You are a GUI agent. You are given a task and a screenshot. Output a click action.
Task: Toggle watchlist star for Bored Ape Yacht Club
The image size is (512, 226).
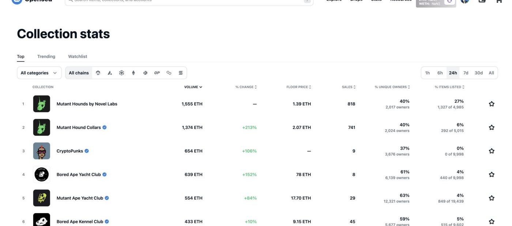492,175
